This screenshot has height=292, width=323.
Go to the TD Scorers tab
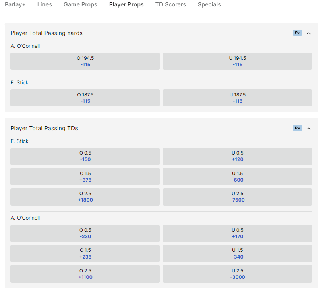[x=171, y=4]
